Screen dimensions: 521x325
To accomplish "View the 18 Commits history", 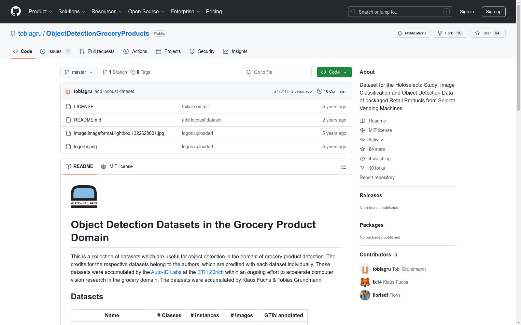I will pos(331,91).
